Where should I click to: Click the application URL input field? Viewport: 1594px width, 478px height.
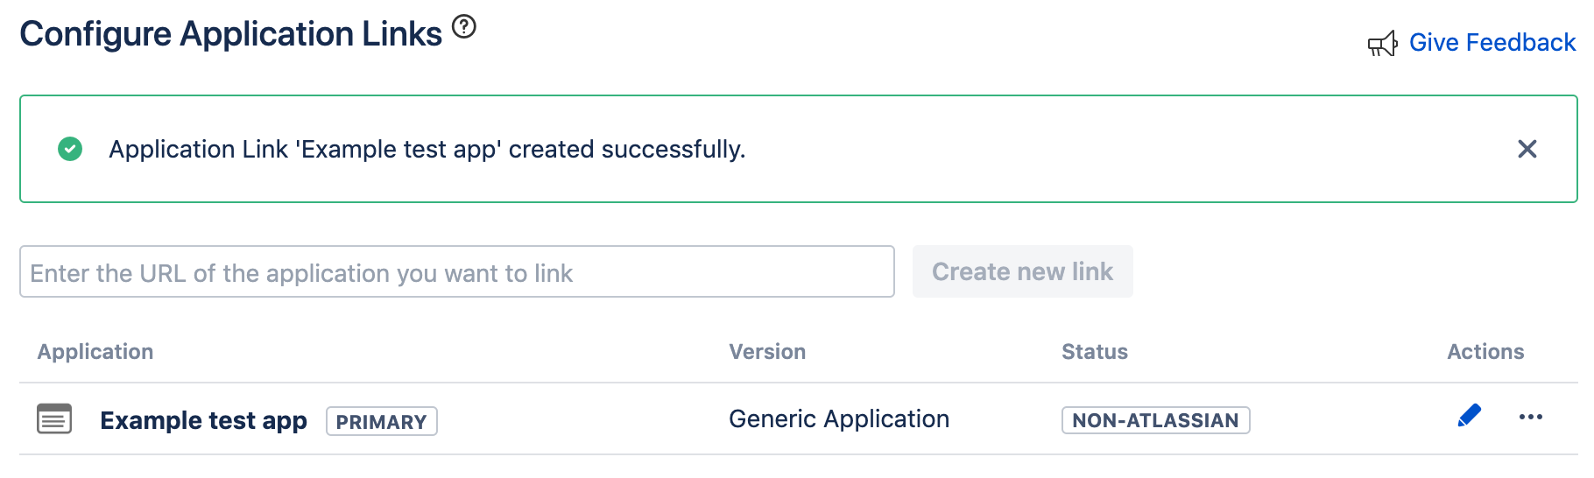pos(456,272)
